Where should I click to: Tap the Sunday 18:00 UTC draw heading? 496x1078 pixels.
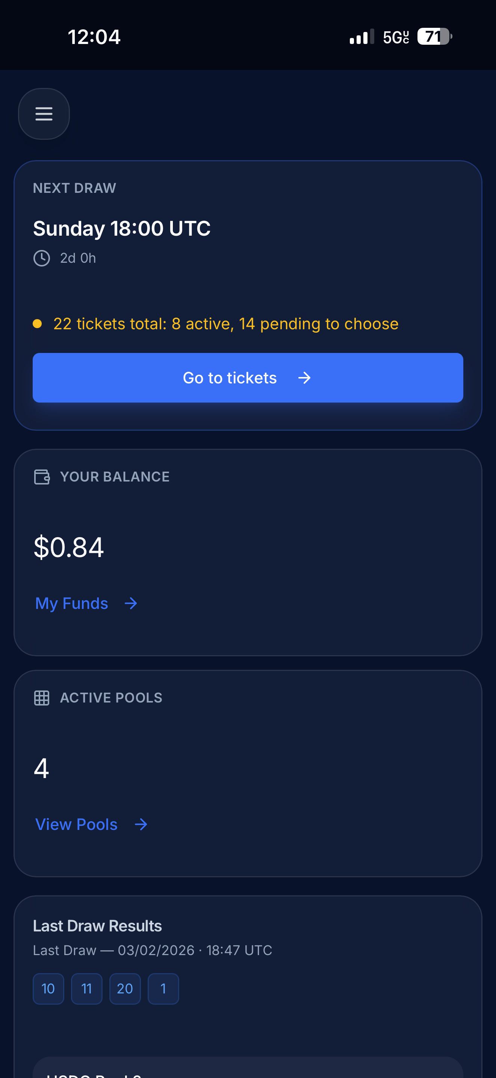click(x=122, y=229)
